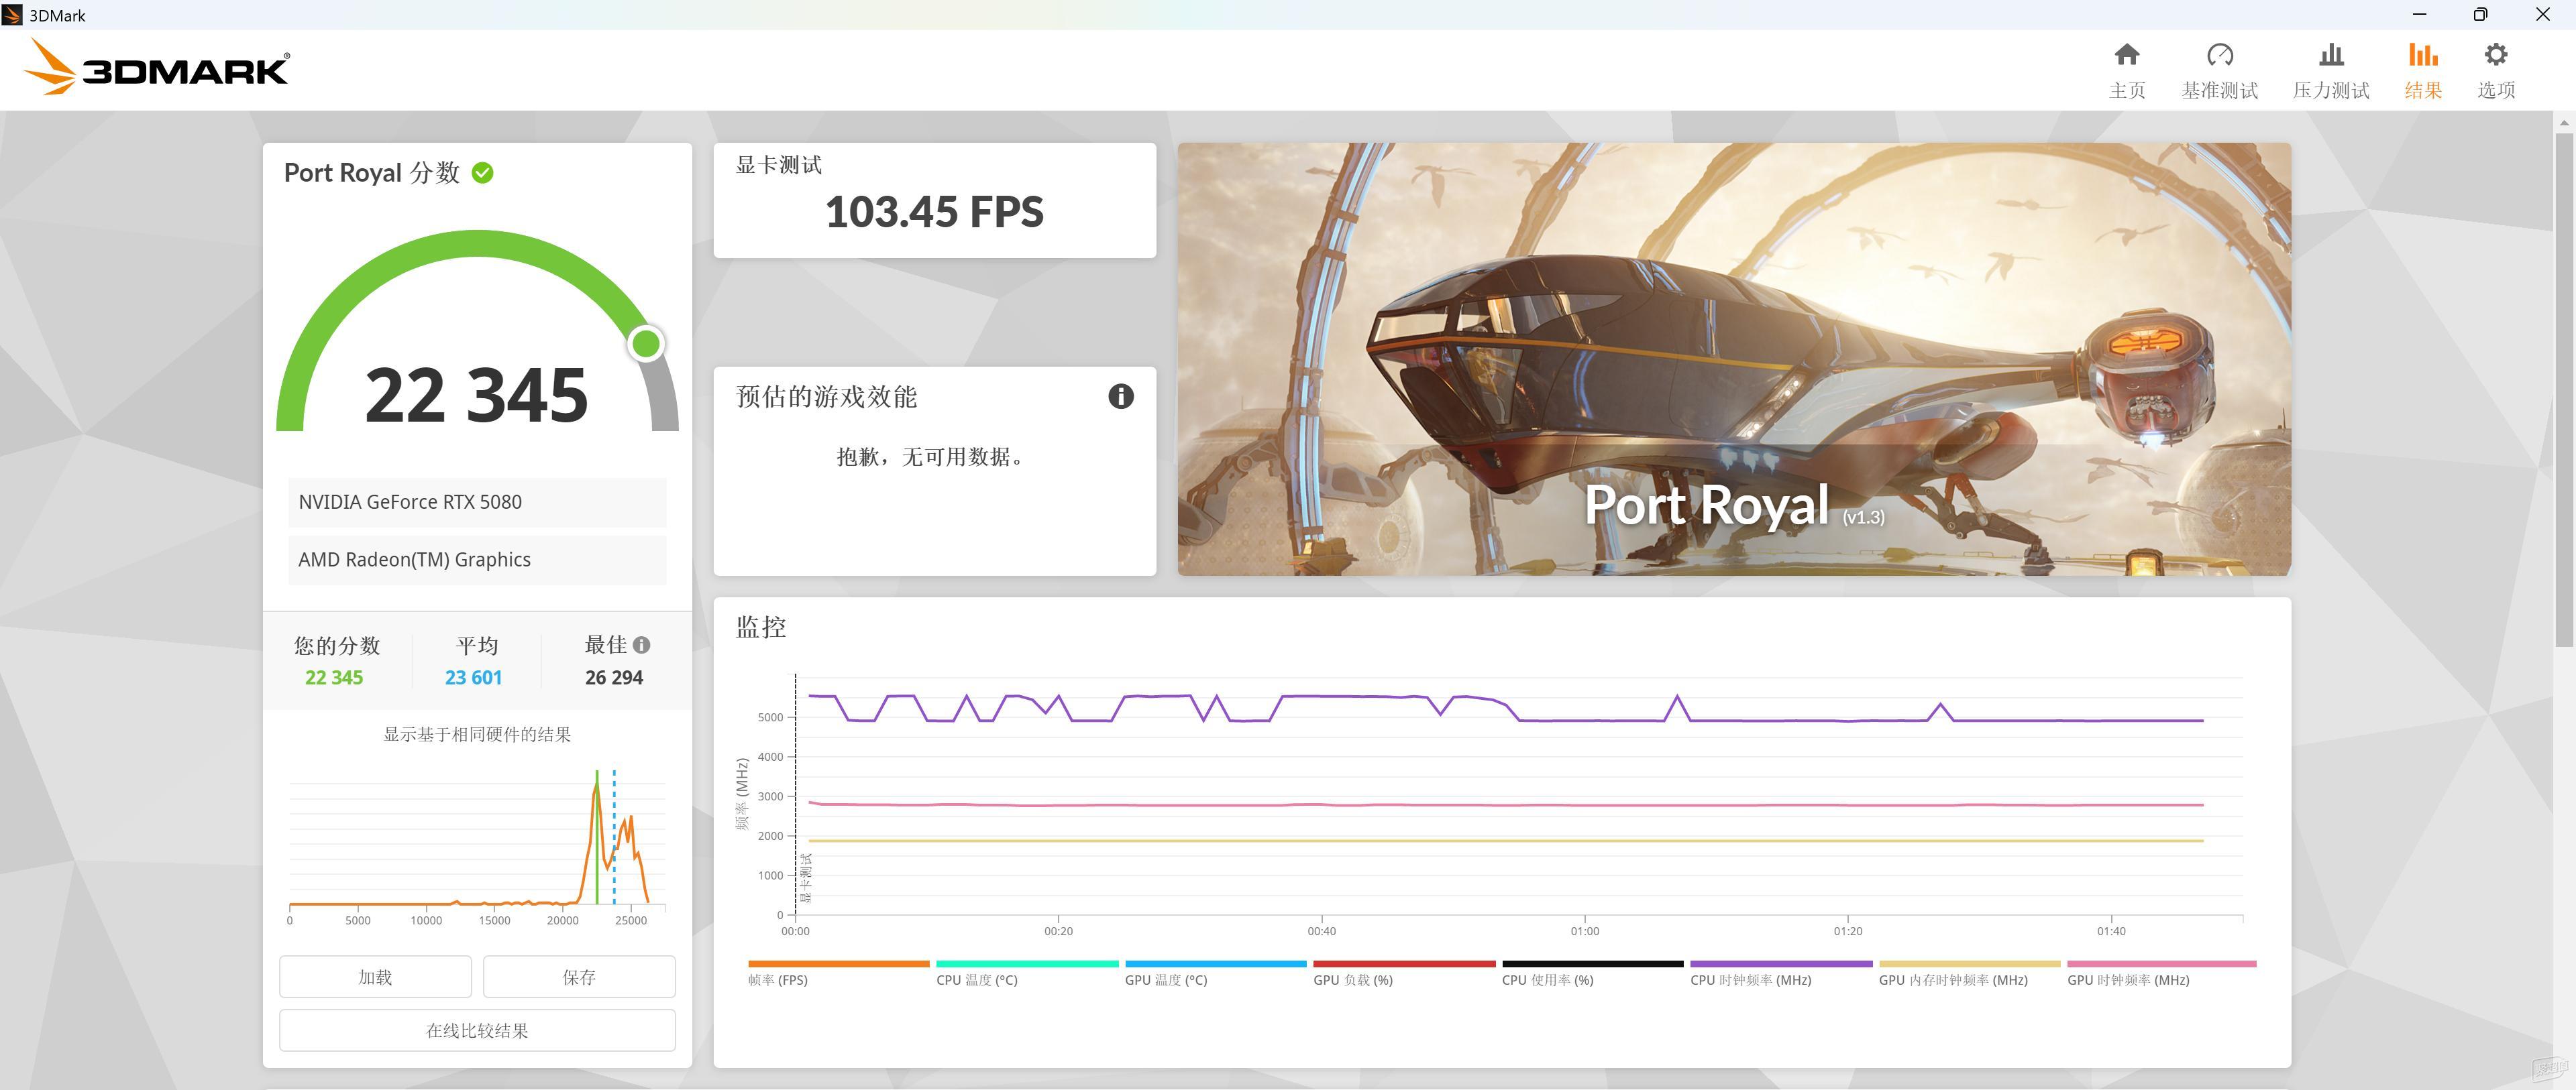Click the info icon next to 最佳
Viewport: 2576px width, 1090px height.
642,646
